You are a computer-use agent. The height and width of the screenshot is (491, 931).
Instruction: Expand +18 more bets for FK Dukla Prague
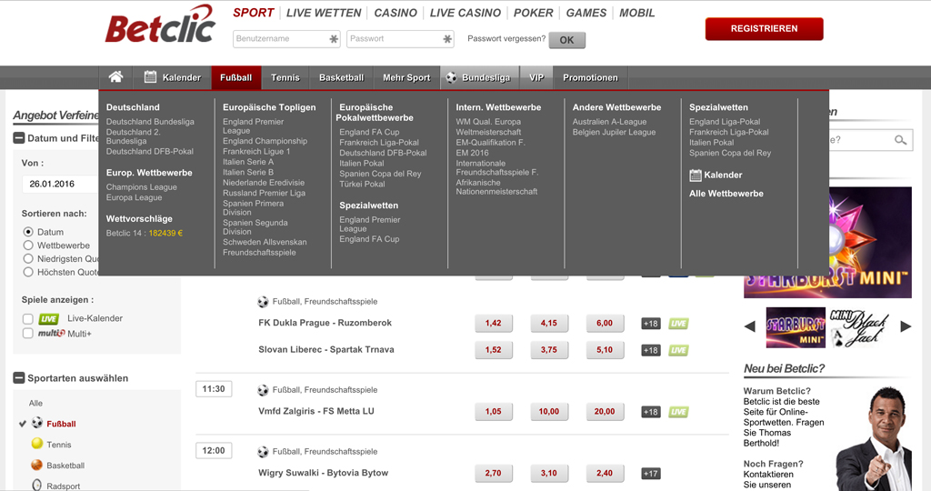[x=651, y=324]
